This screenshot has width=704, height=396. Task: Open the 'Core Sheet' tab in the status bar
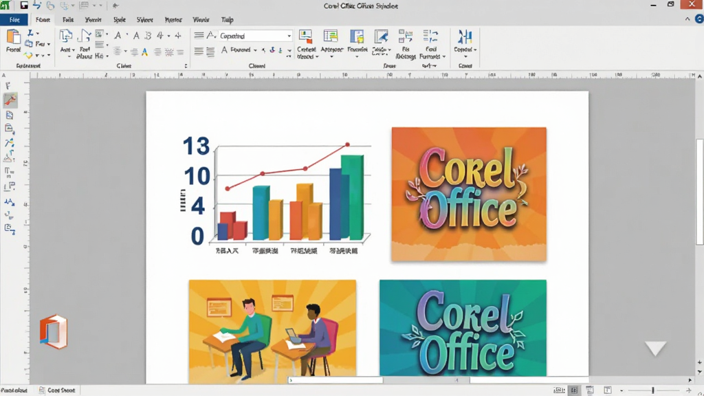(57, 390)
